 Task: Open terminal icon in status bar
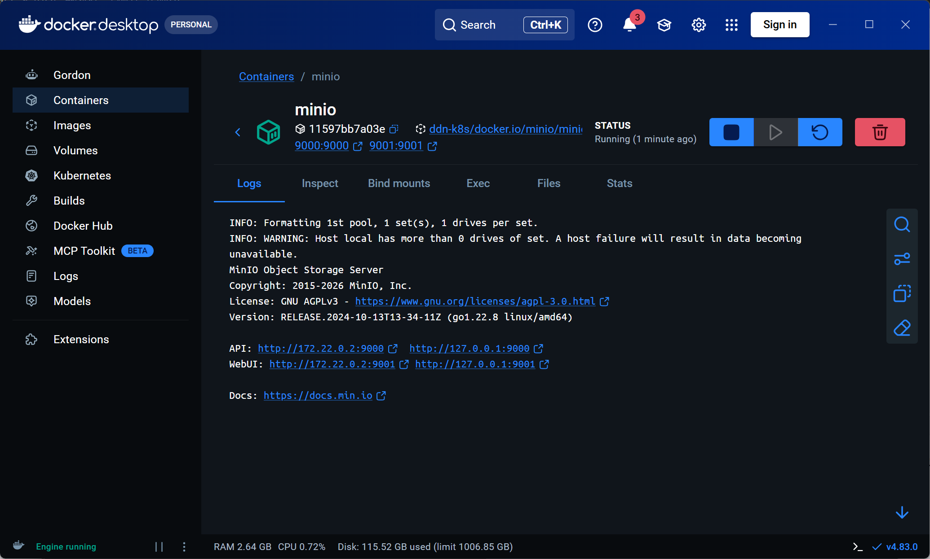pos(858,546)
